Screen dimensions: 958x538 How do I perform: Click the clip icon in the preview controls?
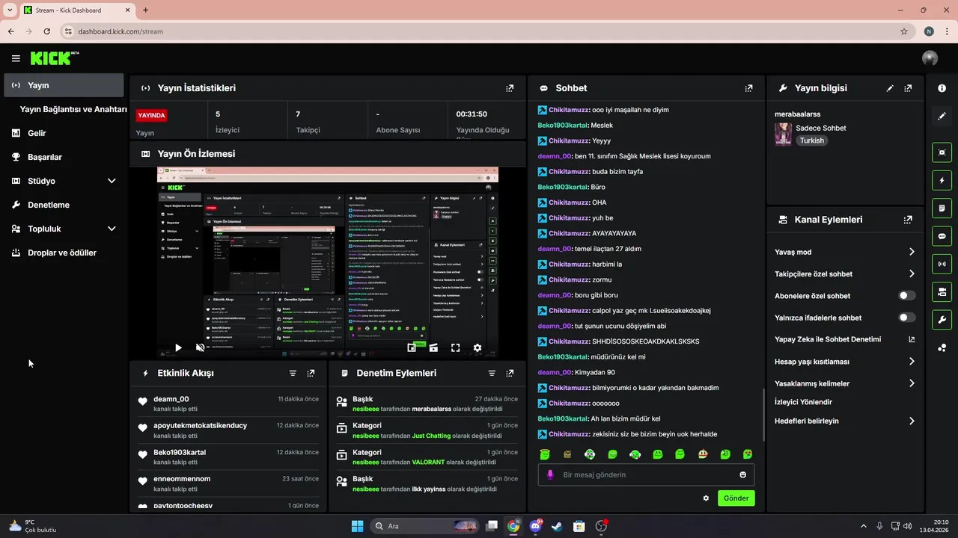(433, 347)
